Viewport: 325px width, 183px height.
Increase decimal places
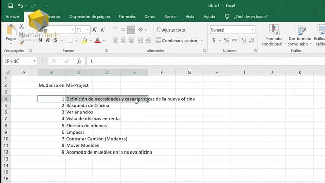[x=244, y=40]
